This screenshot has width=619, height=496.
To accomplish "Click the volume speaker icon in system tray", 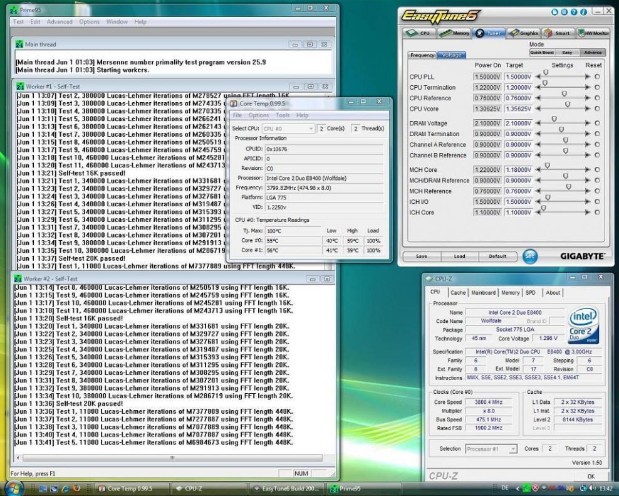I will click(x=591, y=488).
